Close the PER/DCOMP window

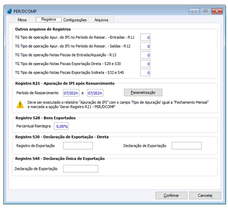[217, 11]
